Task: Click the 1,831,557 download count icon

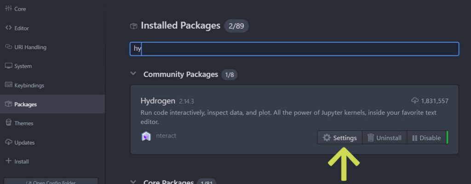Action: point(415,100)
